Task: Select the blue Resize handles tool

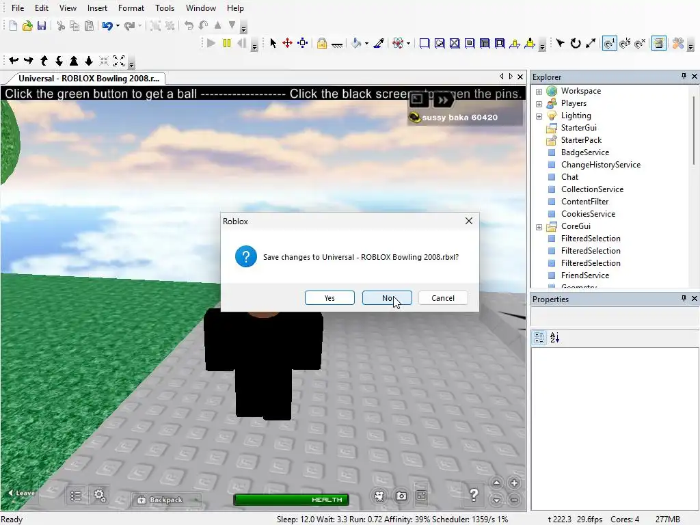Action: [303, 43]
